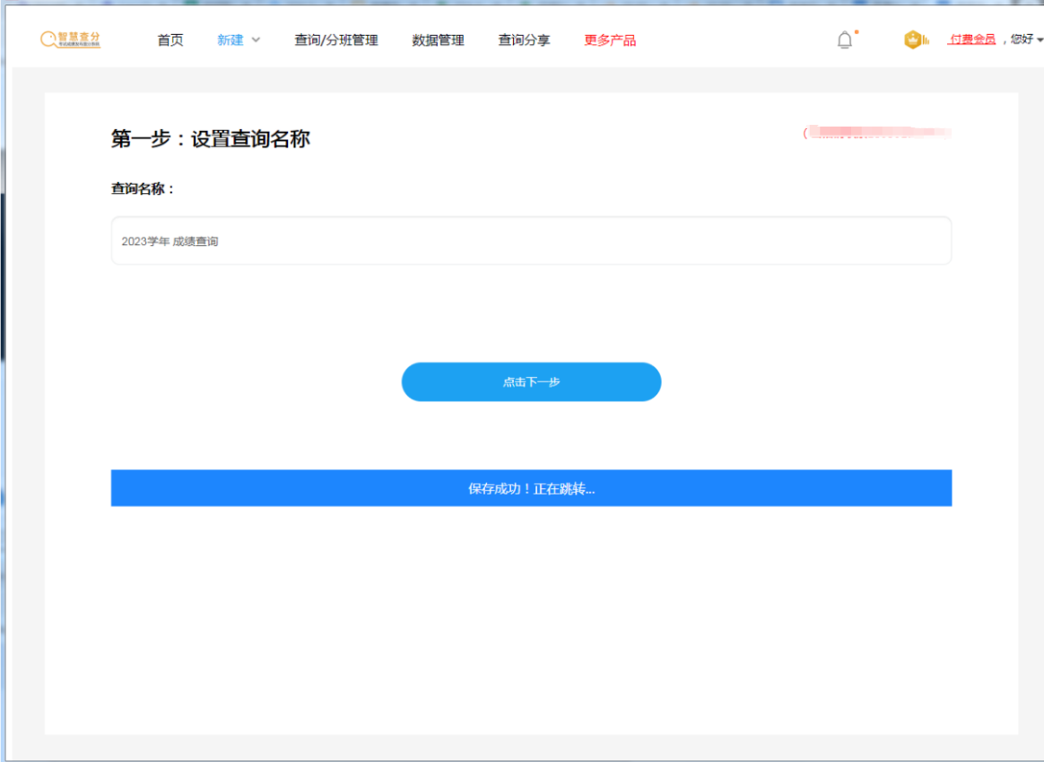Open the notification bell
Viewport: 1044px width, 762px height.
tap(845, 40)
